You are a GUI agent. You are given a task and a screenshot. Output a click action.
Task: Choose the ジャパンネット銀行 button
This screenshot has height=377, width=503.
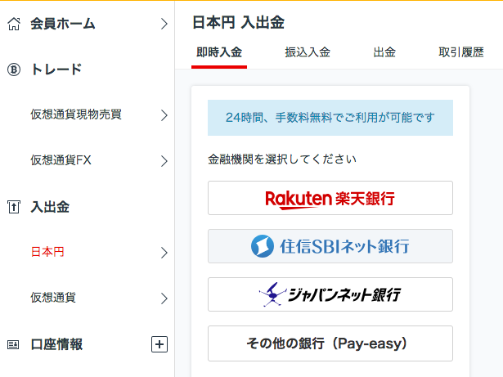click(330, 294)
